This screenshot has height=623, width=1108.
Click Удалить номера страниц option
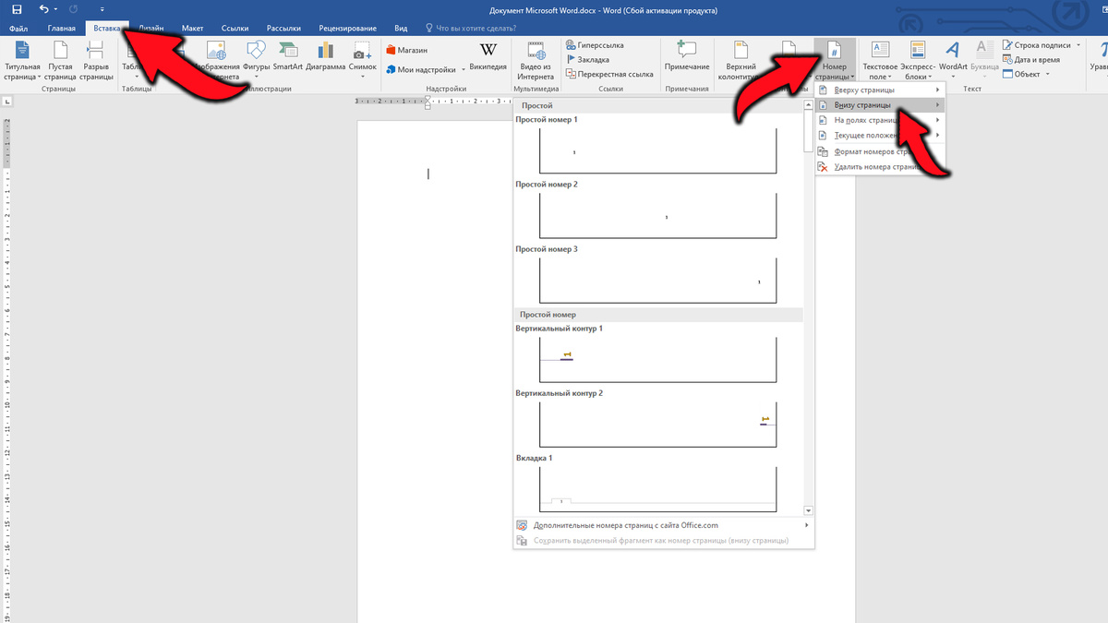(x=881, y=167)
